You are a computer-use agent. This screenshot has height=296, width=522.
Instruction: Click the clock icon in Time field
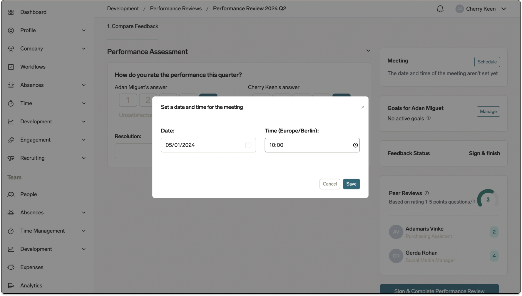(x=355, y=145)
